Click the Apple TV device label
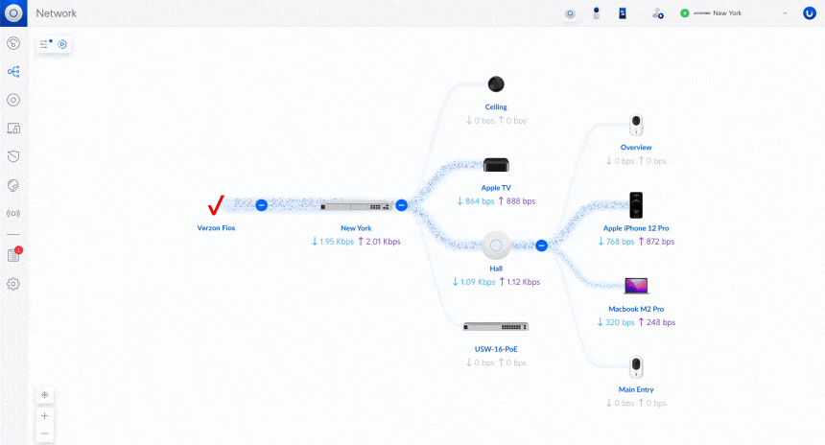This screenshot has height=445, width=825. coord(496,189)
